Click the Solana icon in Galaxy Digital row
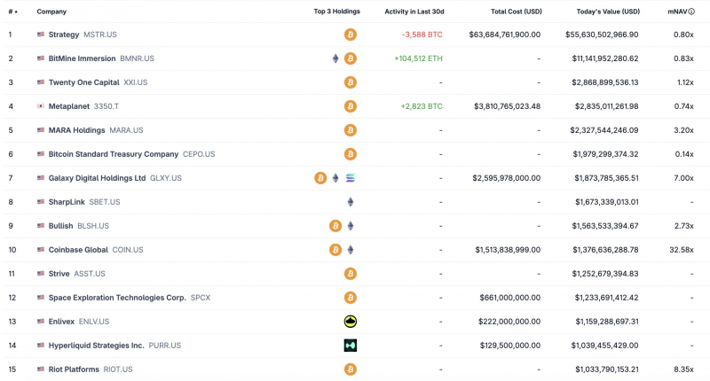710x381 pixels. click(x=350, y=178)
